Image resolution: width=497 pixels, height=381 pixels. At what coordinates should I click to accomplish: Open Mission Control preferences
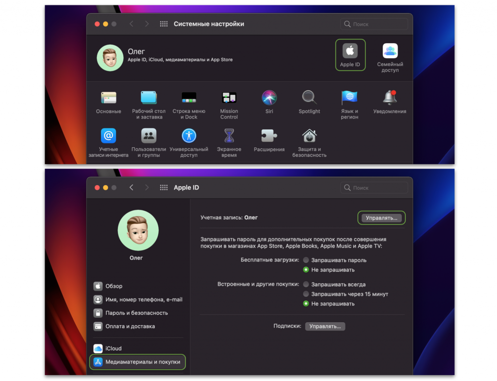[229, 105]
